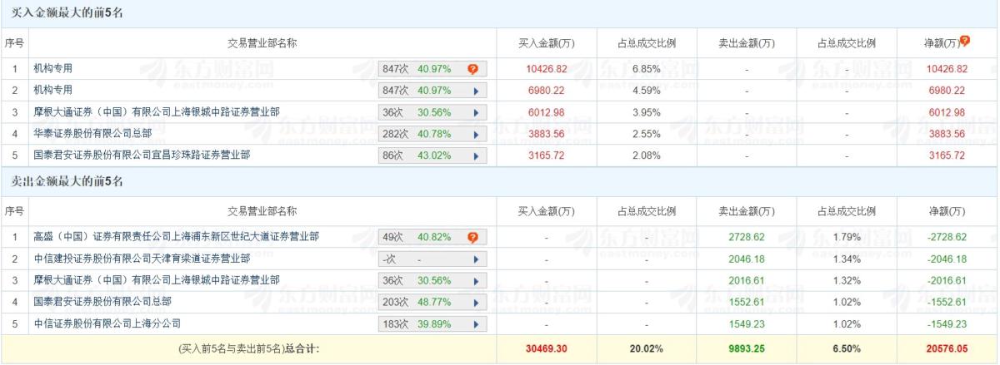Select sell amount 1552.61 for 国泰君安总部

click(747, 303)
